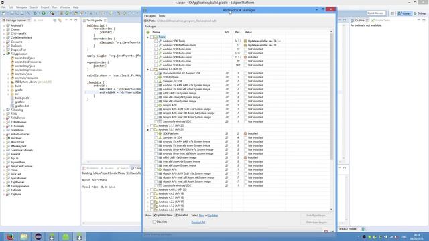Click the installed status icon for Build-tools 21.1.2
The image size is (429, 241).
(245, 57)
